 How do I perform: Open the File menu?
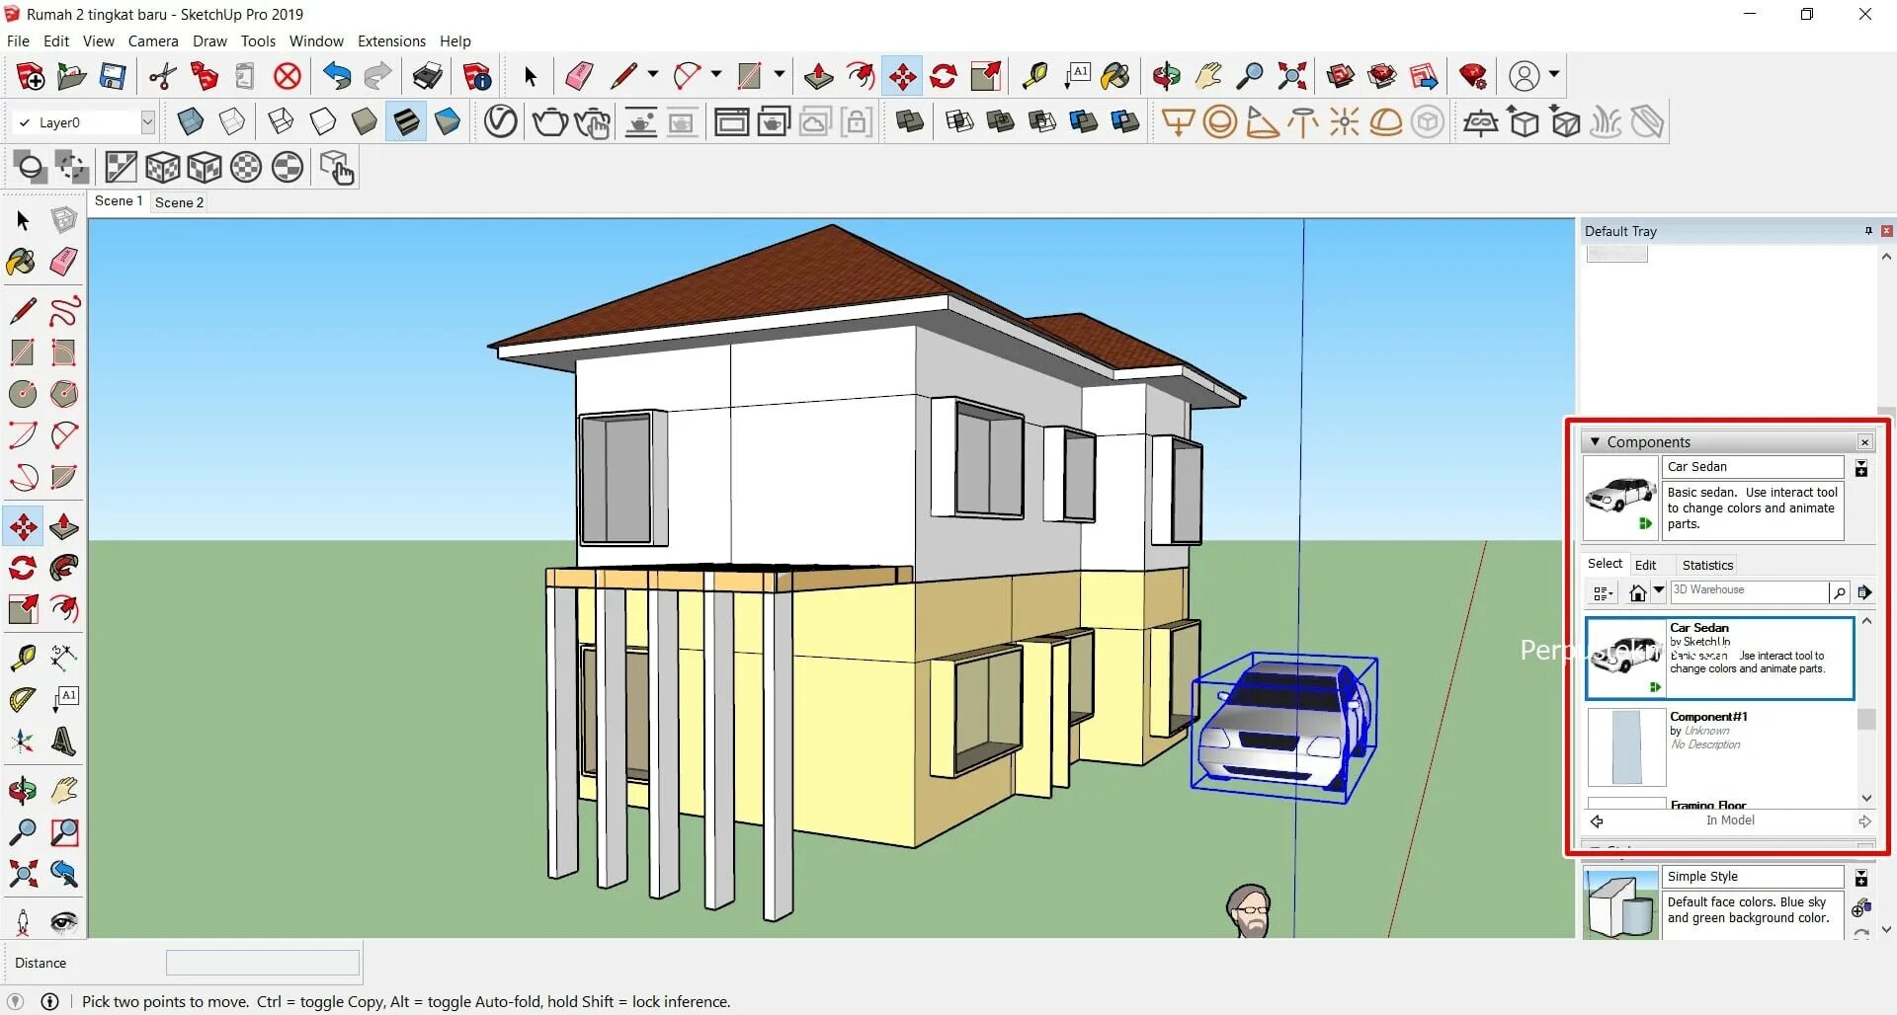(x=18, y=41)
